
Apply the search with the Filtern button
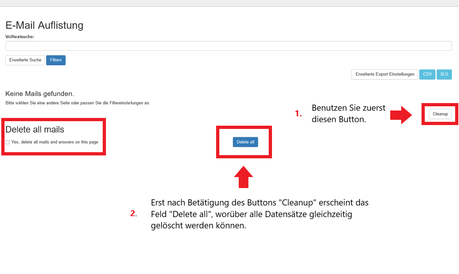pos(56,60)
